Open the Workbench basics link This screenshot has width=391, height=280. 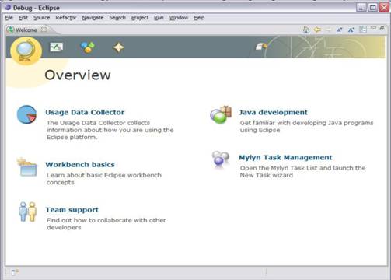click(x=80, y=164)
